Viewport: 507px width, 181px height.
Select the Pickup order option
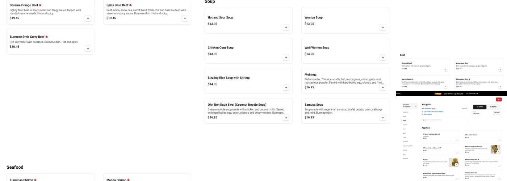(480, 107)
